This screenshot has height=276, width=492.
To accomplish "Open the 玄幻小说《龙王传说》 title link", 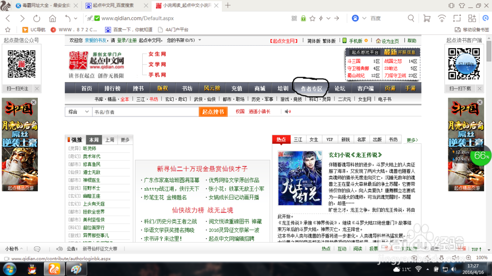I will click(355, 155).
